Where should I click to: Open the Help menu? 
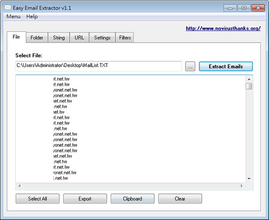pyautogui.click(x=32, y=17)
